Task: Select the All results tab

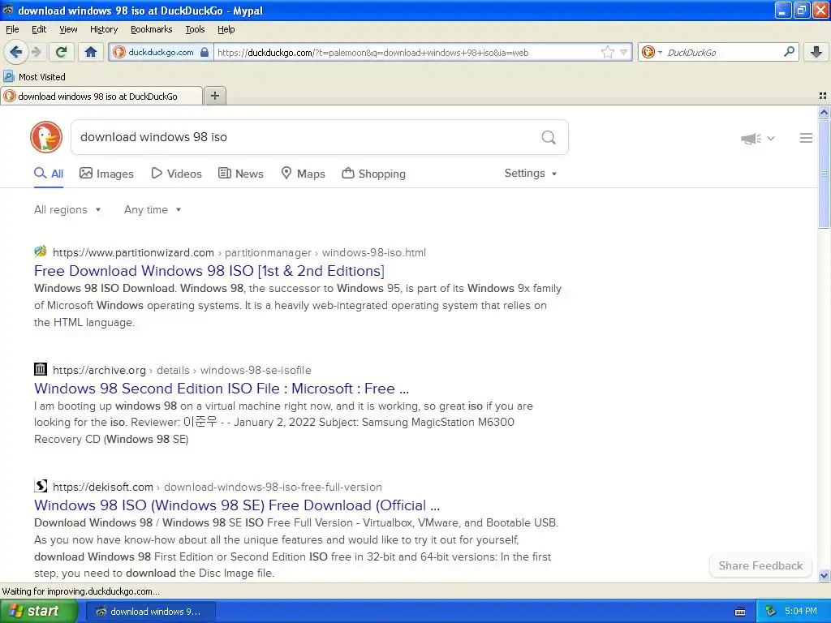Action: coord(49,174)
